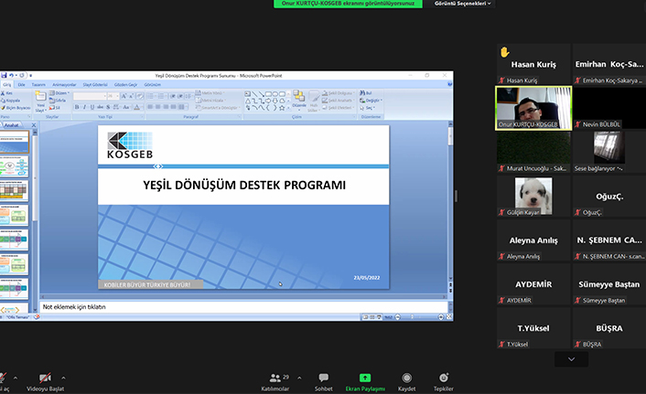
Task: Start recording with the Kaydet button
Action: pyautogui.click(x=406, y=379)
